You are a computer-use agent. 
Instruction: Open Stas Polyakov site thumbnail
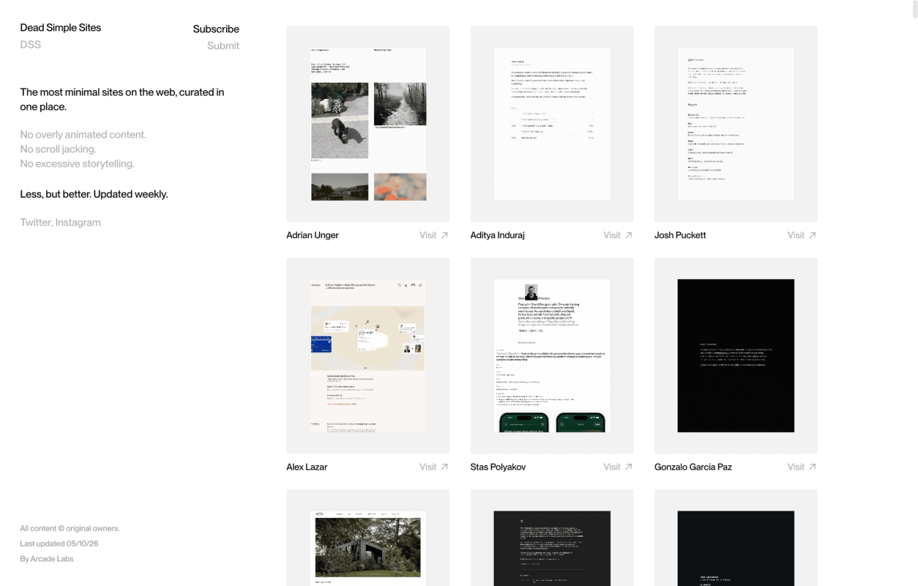pos(552,355)
